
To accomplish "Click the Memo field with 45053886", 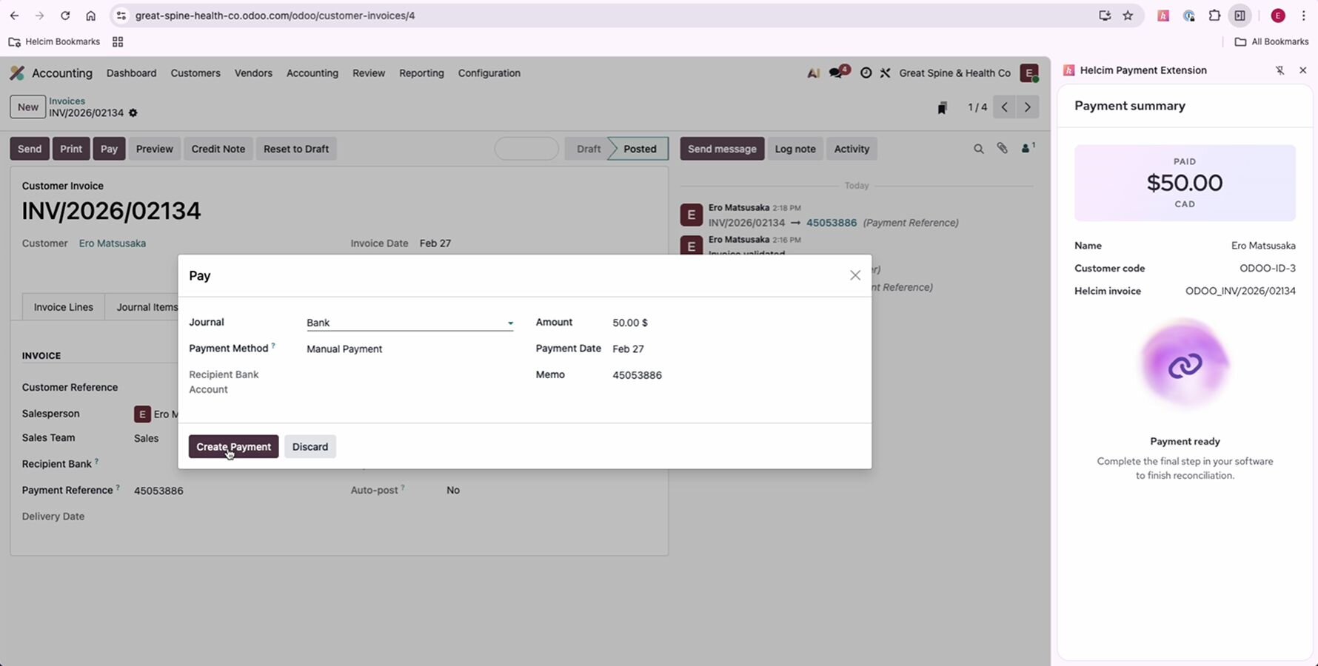I will 637,375.
